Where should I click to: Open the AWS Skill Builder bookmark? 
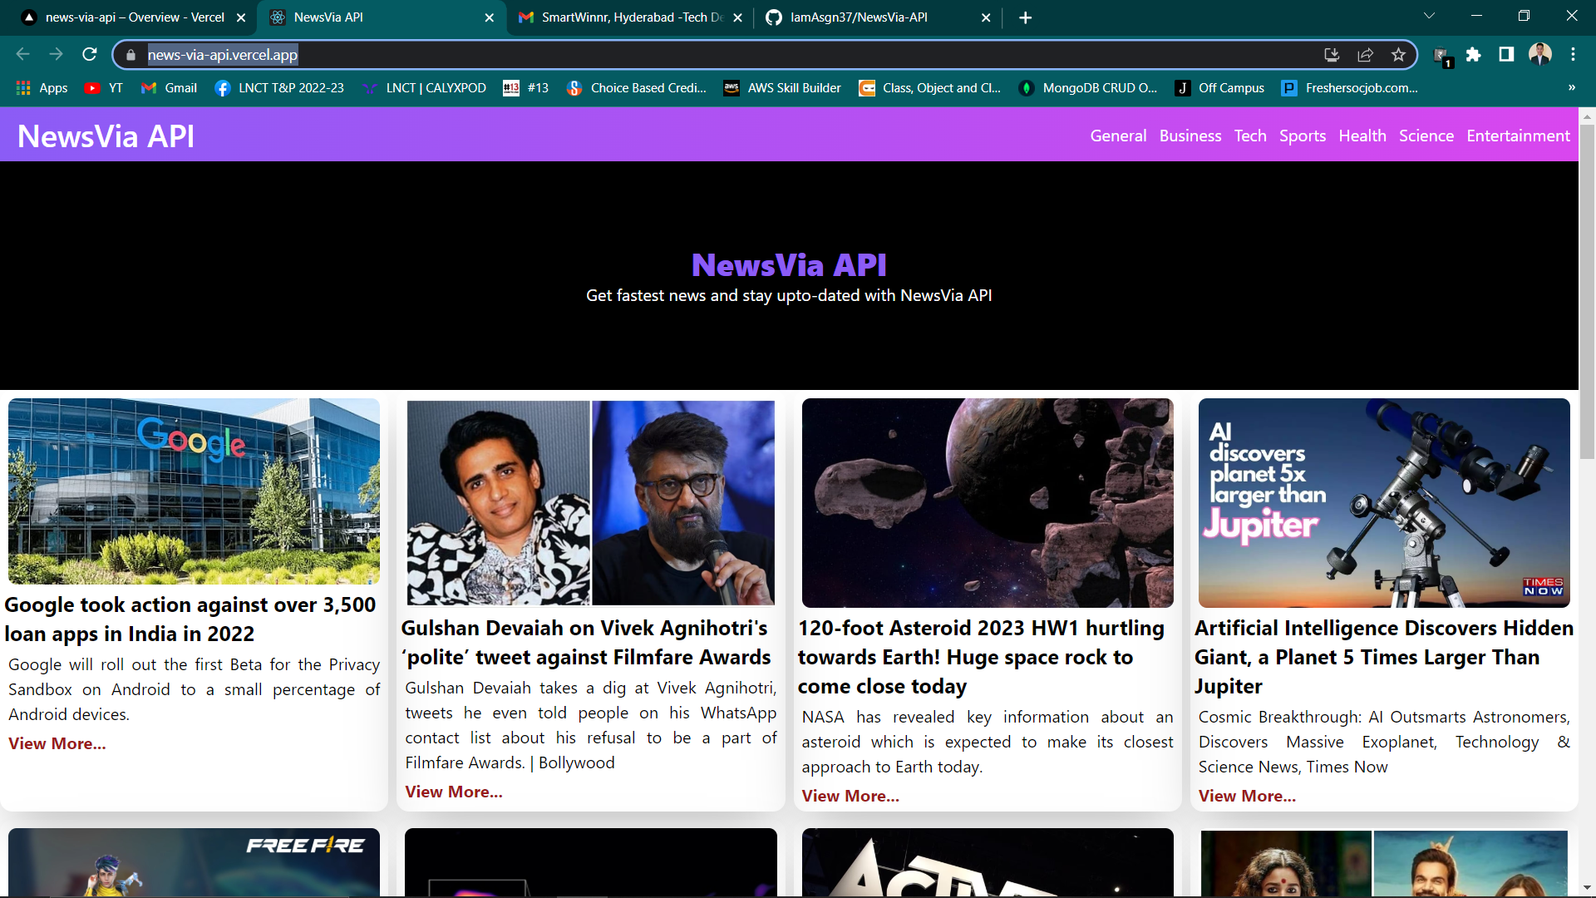coord(782,88)
